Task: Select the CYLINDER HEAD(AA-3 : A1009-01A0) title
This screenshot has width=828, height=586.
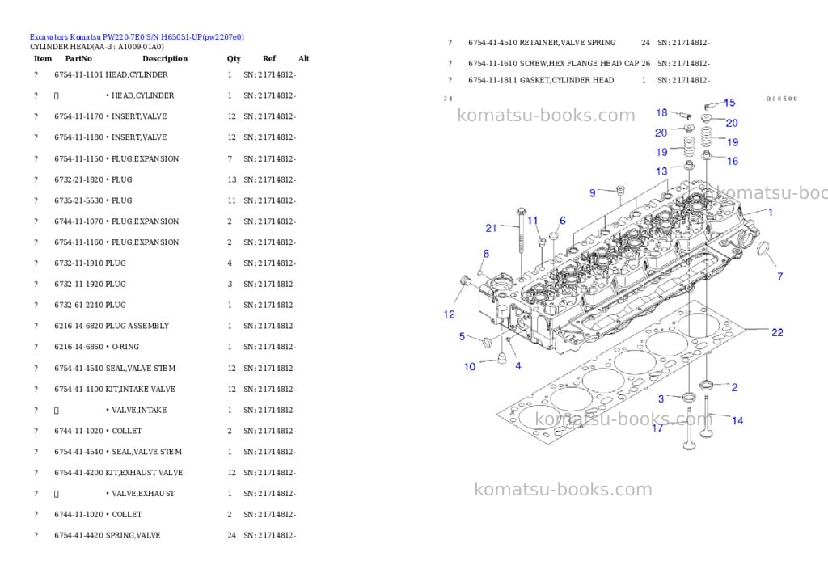Action: pyautogui.click(x=97, y=47)
